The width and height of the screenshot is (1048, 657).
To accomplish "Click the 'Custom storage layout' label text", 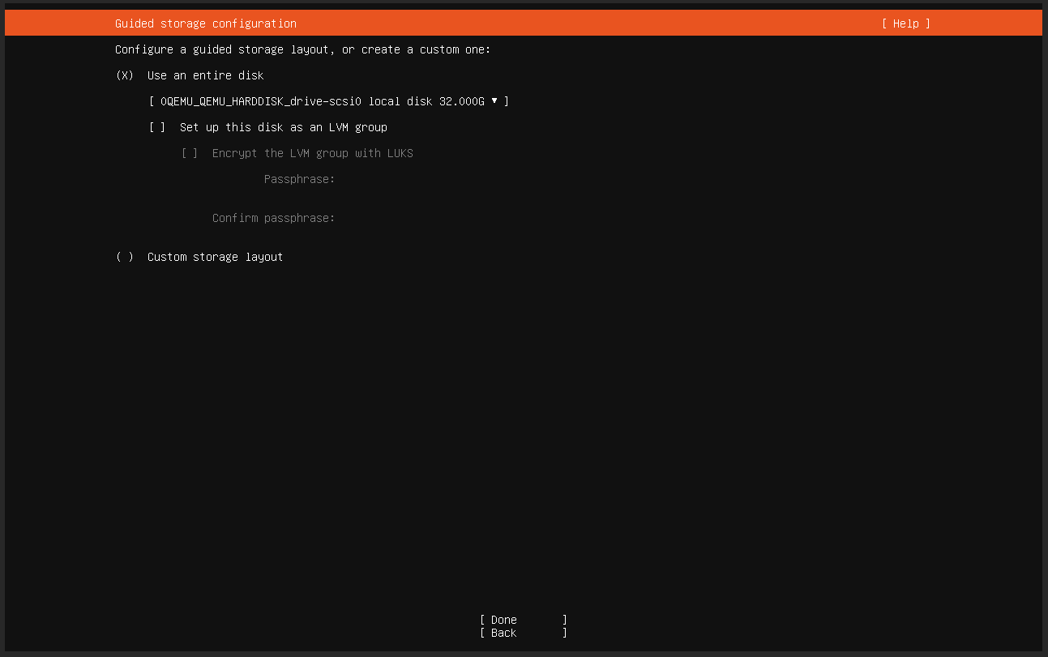I will tap(216, 257).
